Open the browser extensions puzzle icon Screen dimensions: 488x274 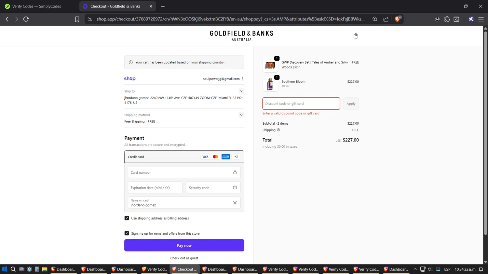coord(447,19)
